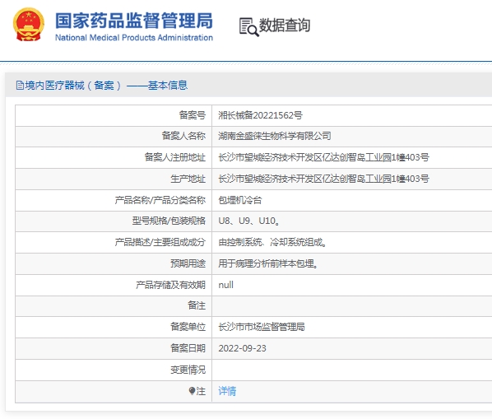Open the 详情 details link
This screenshot has width=492, height=419.
(227, 391)
